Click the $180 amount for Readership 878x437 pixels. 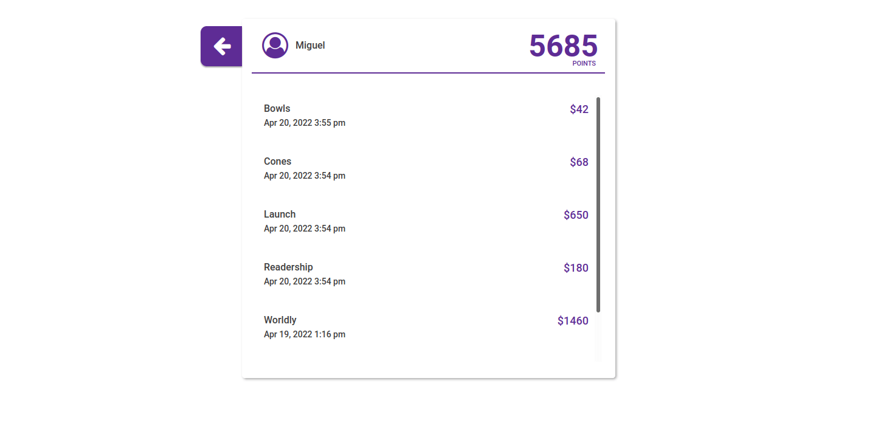[575, 268]
